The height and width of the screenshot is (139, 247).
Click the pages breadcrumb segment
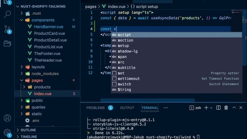pos(91,7)
